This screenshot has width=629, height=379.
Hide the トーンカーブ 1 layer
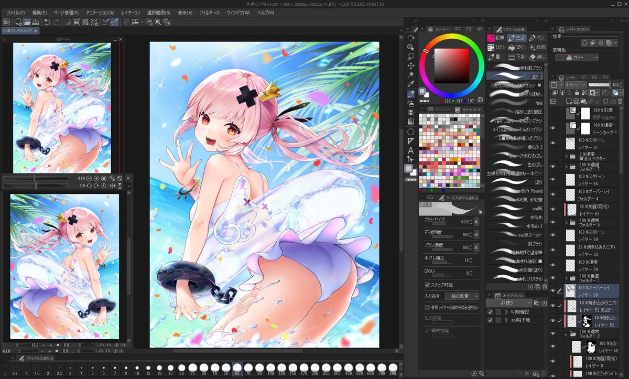pos(552,128)
